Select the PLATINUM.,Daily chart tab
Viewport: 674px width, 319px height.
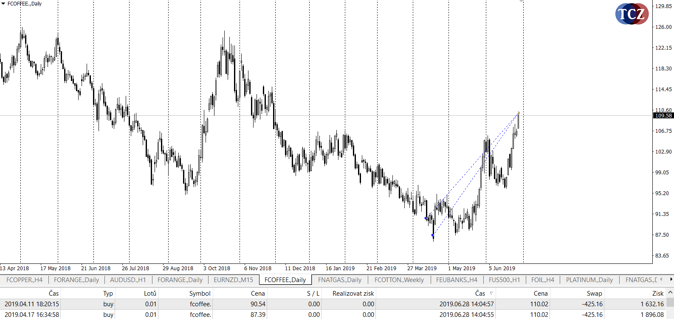[589, 280]
